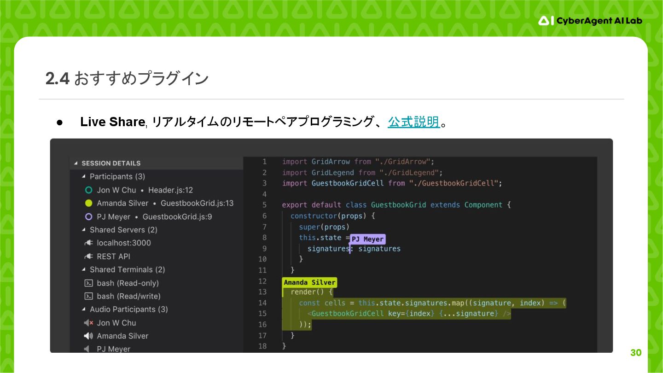
Task: Click line number 9 in the editor gutter
Action: (264, 249)
